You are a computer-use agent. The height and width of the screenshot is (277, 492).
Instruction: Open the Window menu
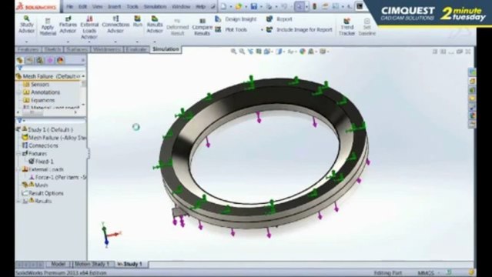[x=182, y=7]
